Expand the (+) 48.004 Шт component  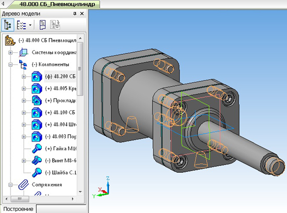[x=24, y=125]
